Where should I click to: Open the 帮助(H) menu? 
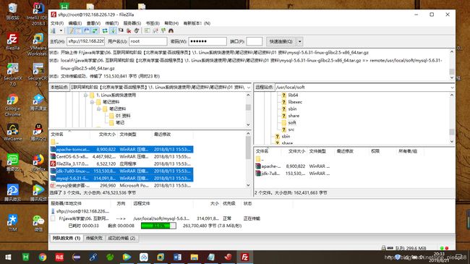pos(171,23)
